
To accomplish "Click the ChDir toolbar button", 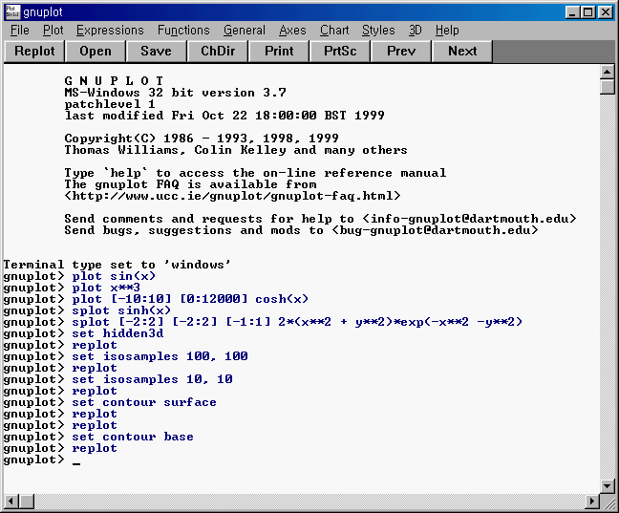I will [218, 52].
